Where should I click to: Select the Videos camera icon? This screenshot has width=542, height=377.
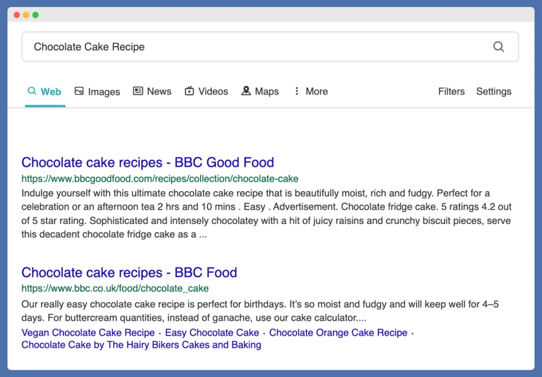click(x=189, y=91)
